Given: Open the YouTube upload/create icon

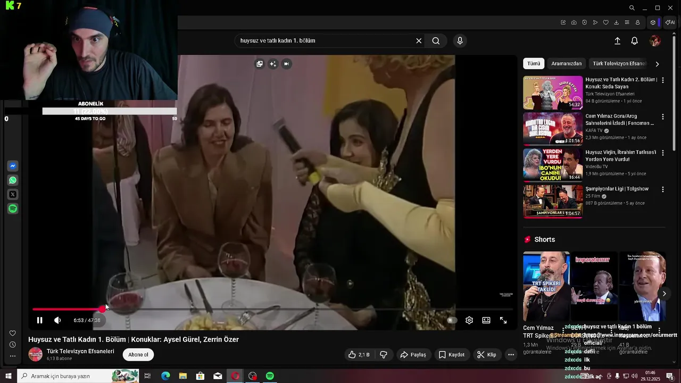Looking at the screenshot, I should click(x=617, y=41).
